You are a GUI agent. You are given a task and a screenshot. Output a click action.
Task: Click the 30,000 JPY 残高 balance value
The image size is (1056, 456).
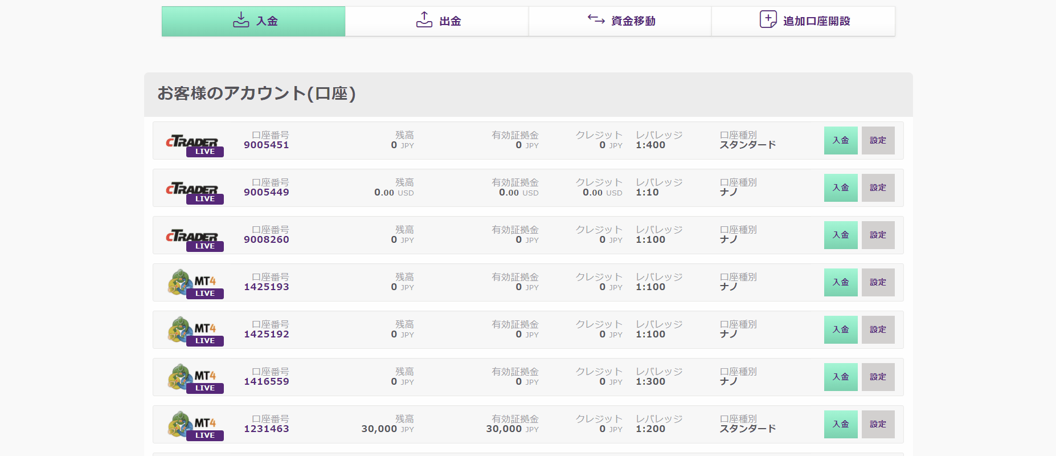tap(387, 429)
